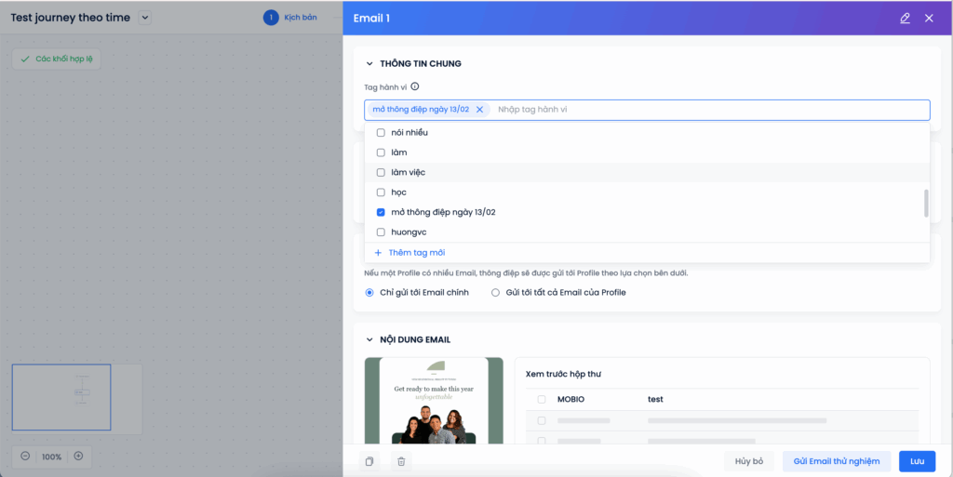The width and height of the screenshot is (953, 477).
Task: Zoom out canvas with minus icon
Action: (25, 457)
